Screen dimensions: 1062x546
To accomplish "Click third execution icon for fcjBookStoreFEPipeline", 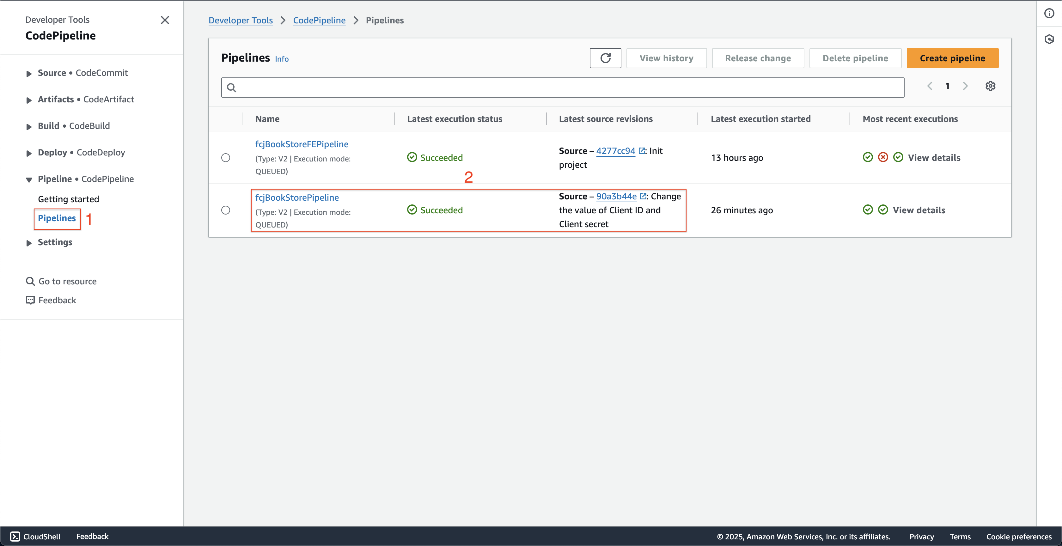I will [x=898, y=157].
